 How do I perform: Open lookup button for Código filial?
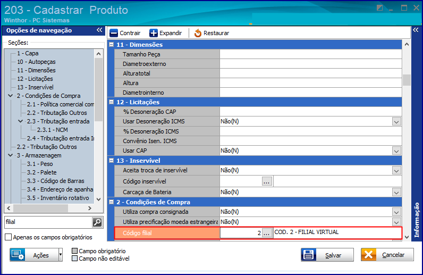click(267, 233)
